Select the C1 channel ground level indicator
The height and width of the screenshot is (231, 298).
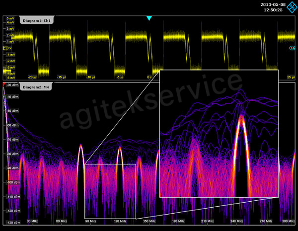5,48
